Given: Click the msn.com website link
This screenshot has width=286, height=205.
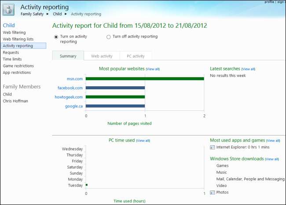Looking at the screenshot, I should click(x=74, y=79).
